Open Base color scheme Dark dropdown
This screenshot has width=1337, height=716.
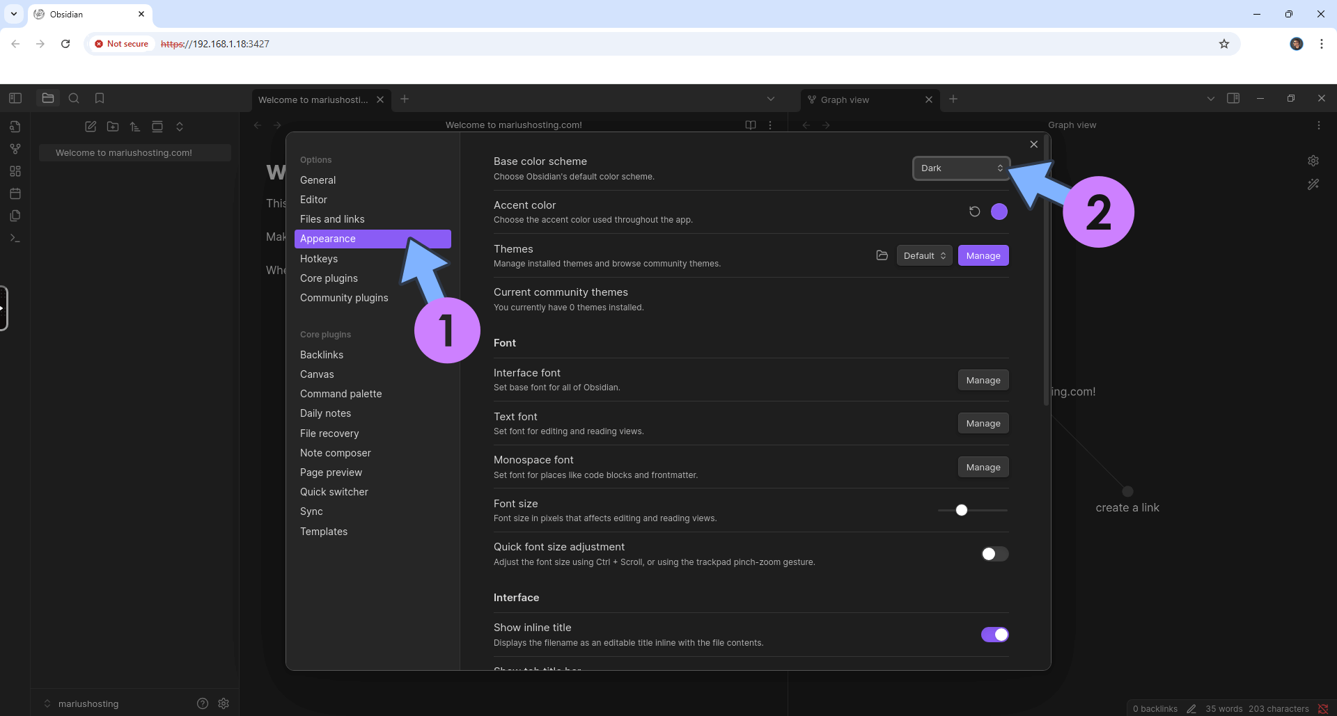pos(961,168)
